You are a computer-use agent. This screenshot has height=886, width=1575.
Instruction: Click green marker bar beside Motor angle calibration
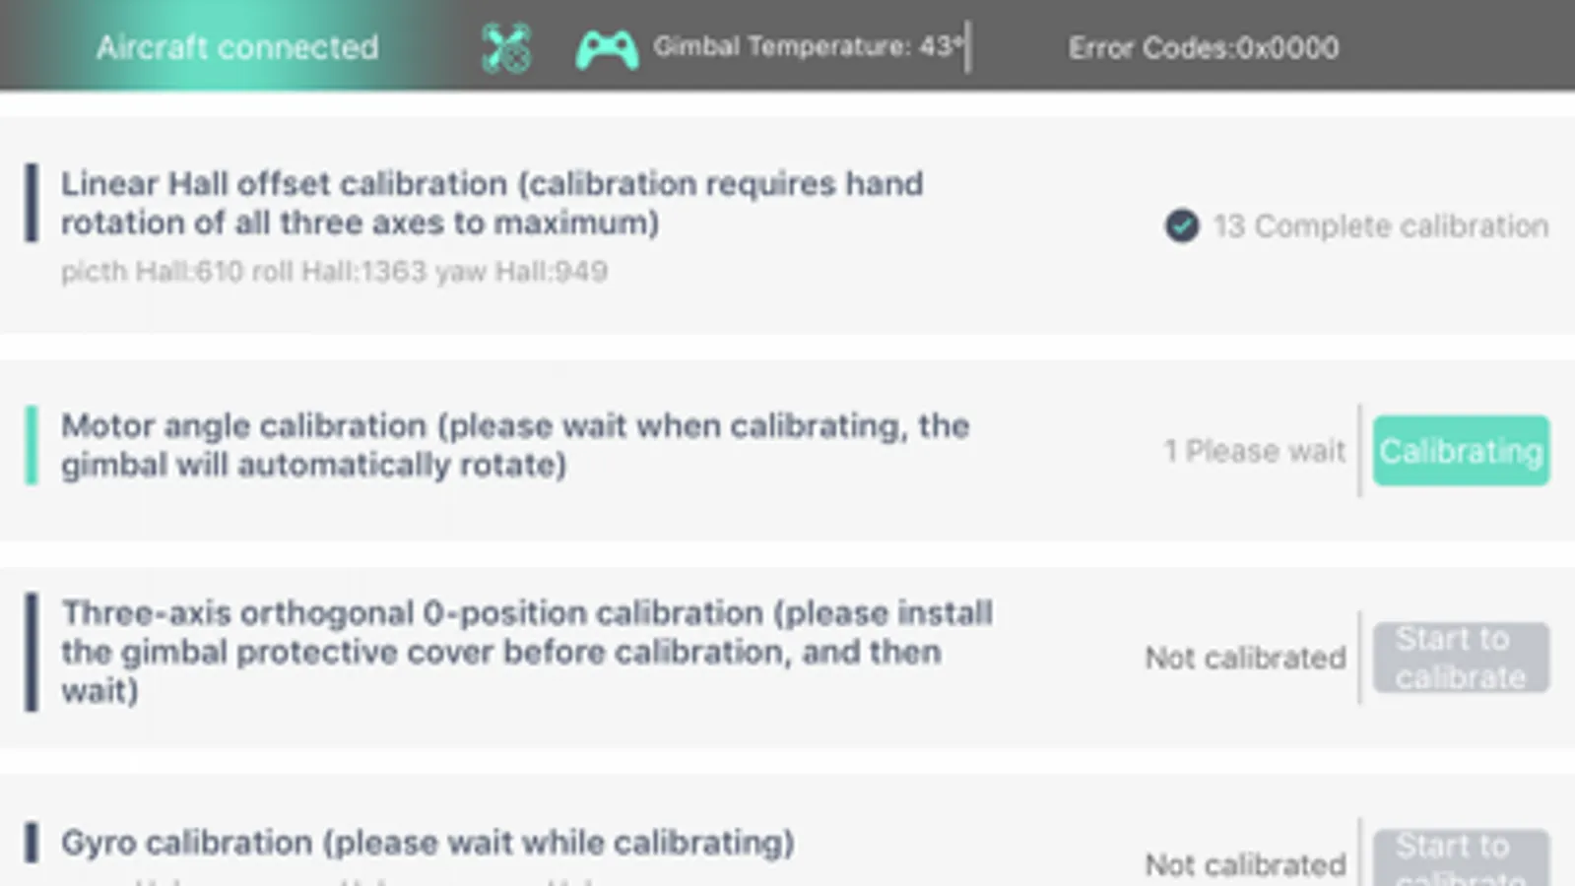coord(32,446)
